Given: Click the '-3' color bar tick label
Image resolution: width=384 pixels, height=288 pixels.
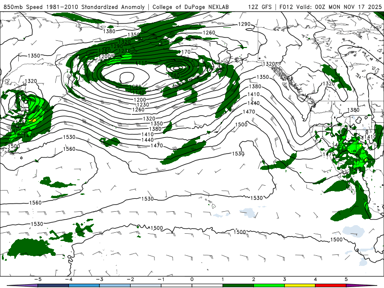Looking at the screenshot, I should (x=99, y=279).
